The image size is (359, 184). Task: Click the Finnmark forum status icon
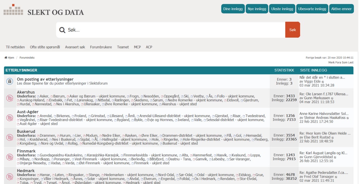(x=10, y=157)
